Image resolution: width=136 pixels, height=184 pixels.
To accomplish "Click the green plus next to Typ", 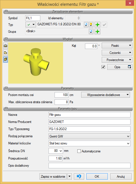I will 97,25.
